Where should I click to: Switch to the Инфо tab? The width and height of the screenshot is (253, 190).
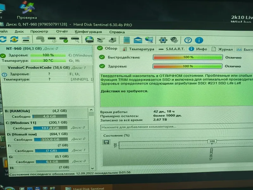(x=198, y=49)
